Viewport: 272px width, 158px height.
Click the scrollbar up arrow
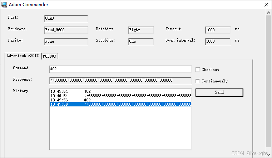268,13
